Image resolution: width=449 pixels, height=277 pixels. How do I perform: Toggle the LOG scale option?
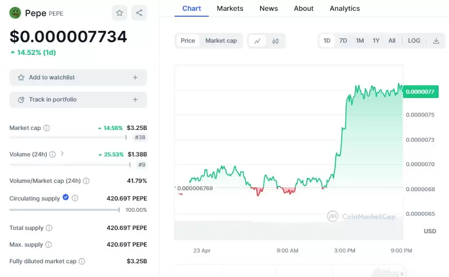click(414, 41)
